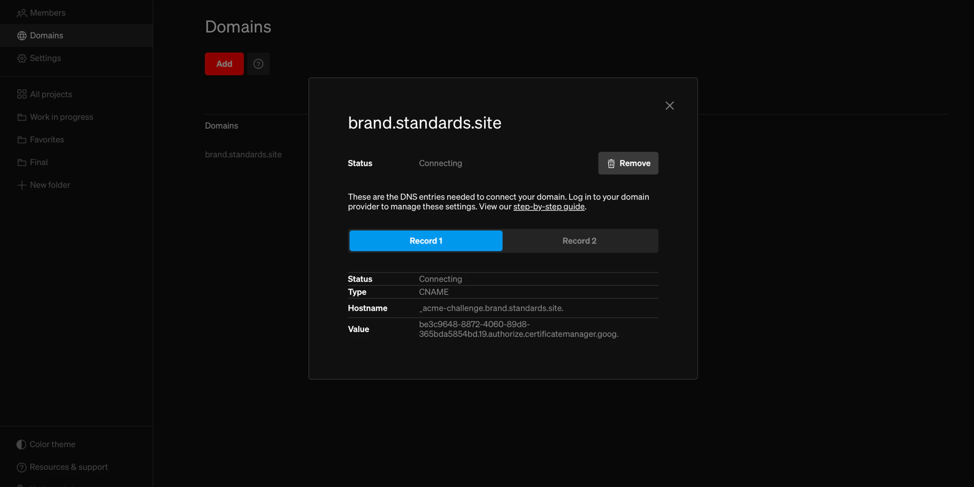Select the Record 1 tab

pos(425,240)
